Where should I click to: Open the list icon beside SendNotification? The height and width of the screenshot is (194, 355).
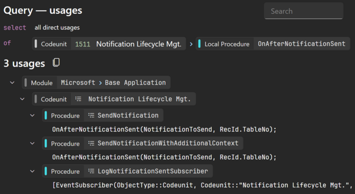click(91, 115)
